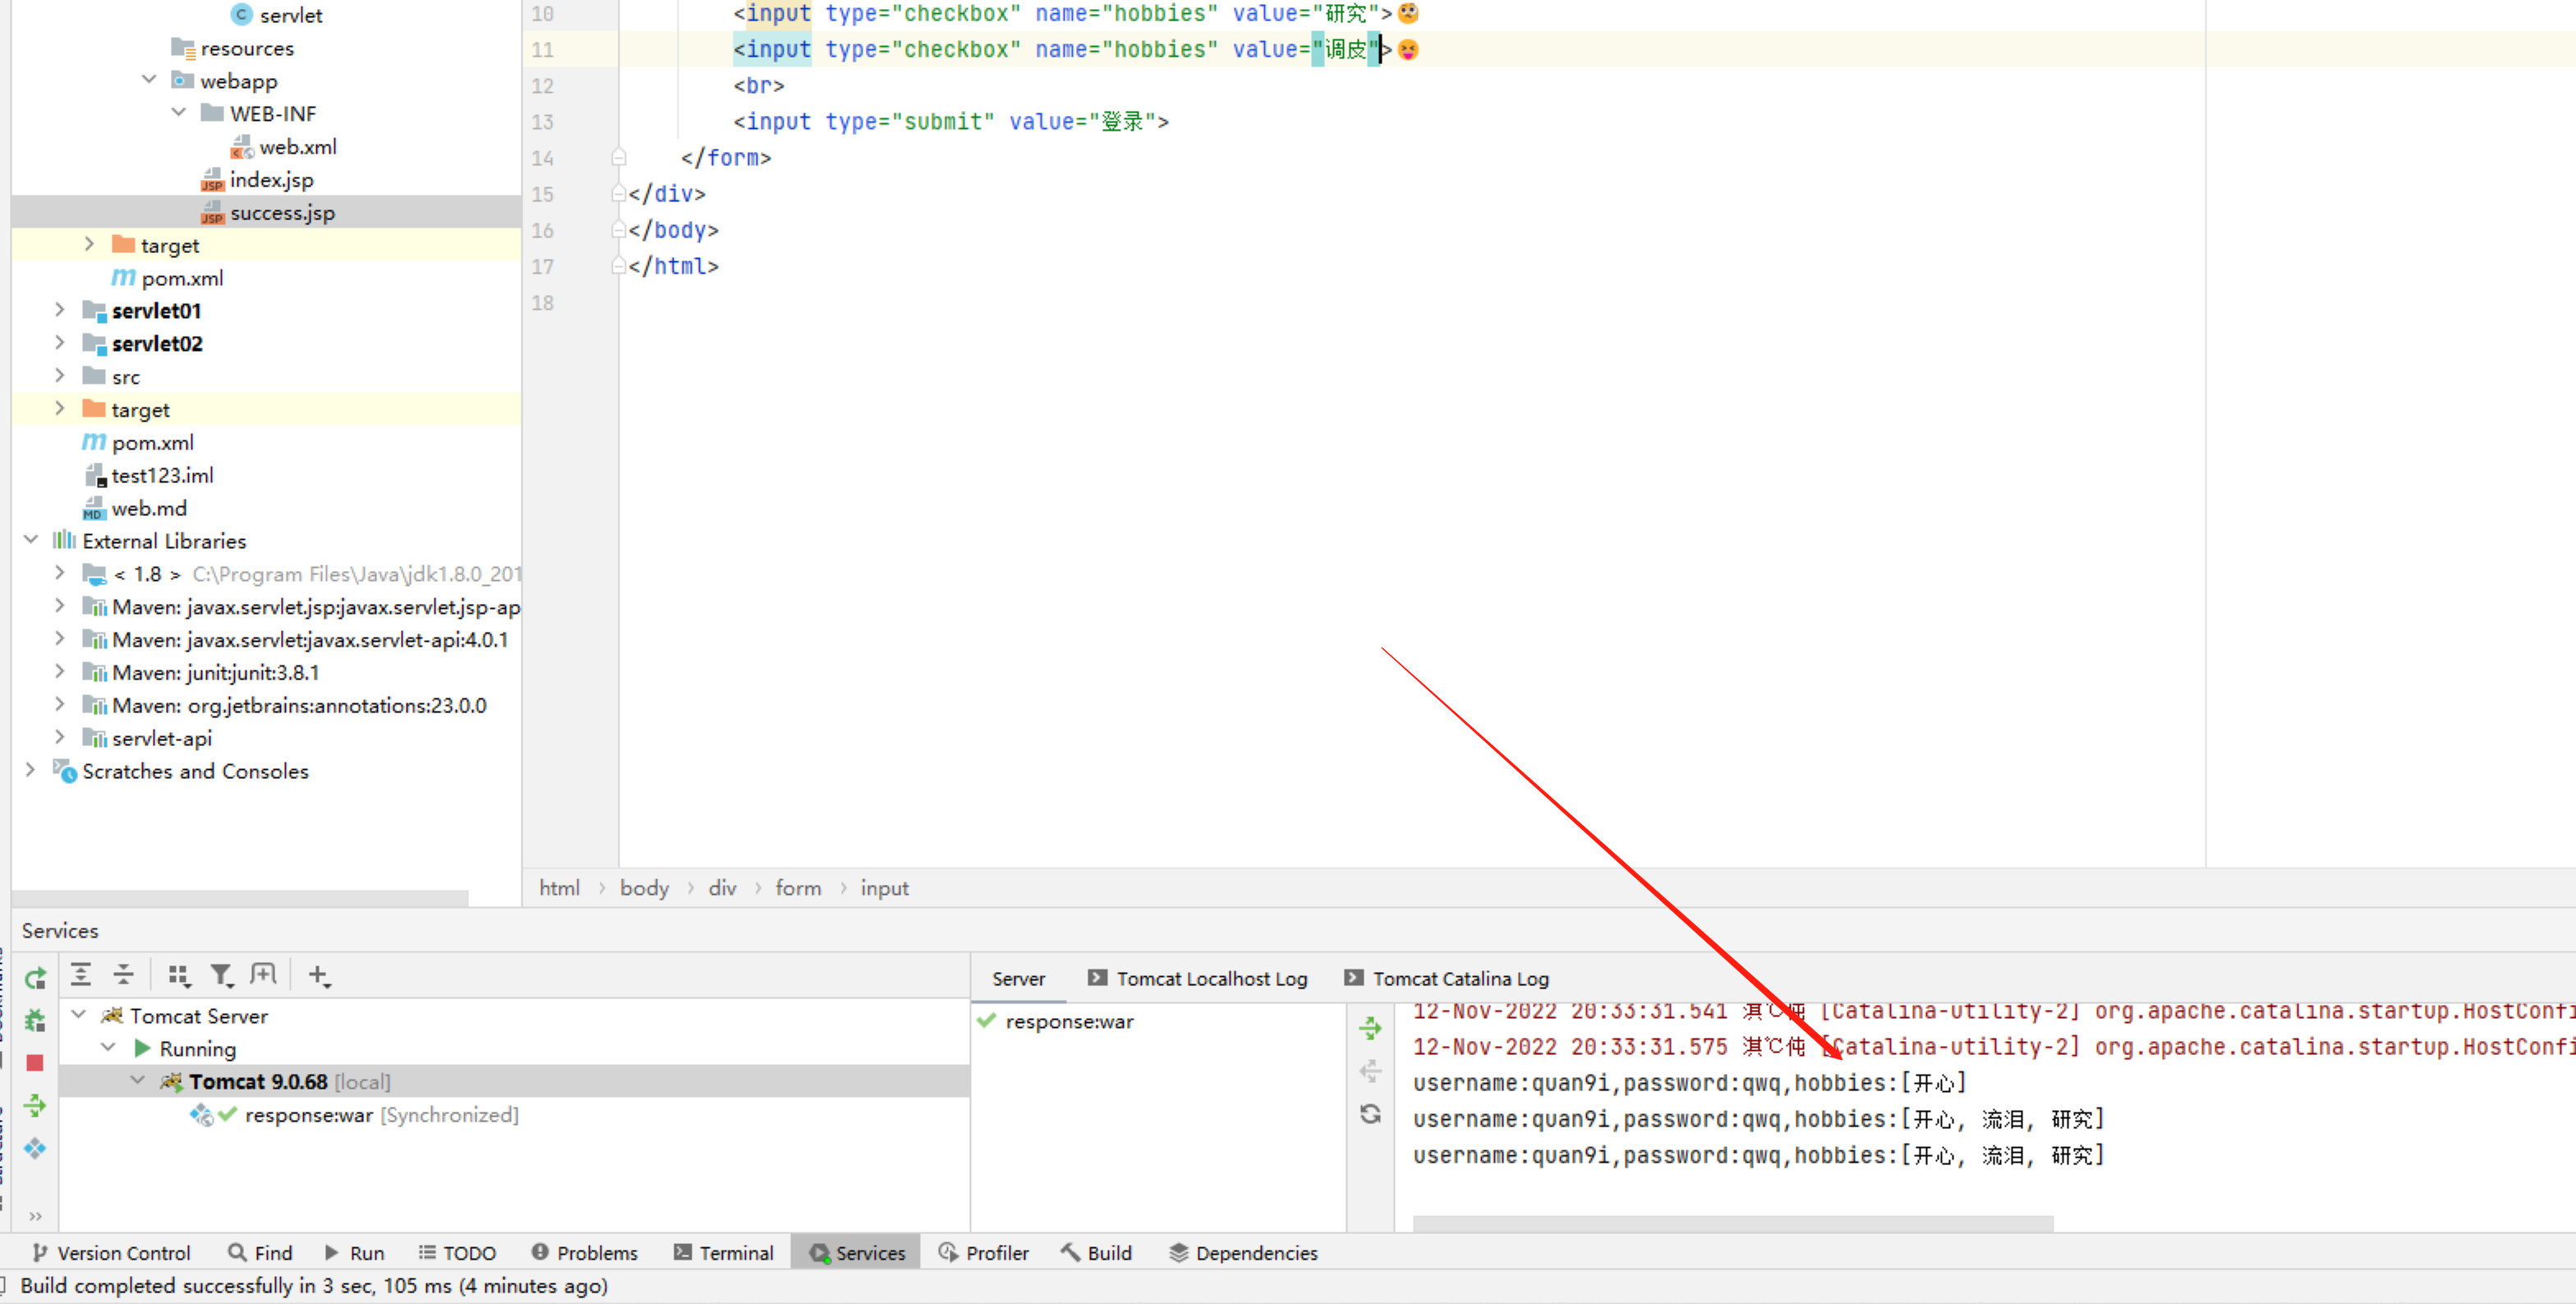Open the Find tool window

[260, 1253]
